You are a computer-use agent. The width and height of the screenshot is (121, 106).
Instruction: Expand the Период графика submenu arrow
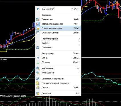coord(79,39)
